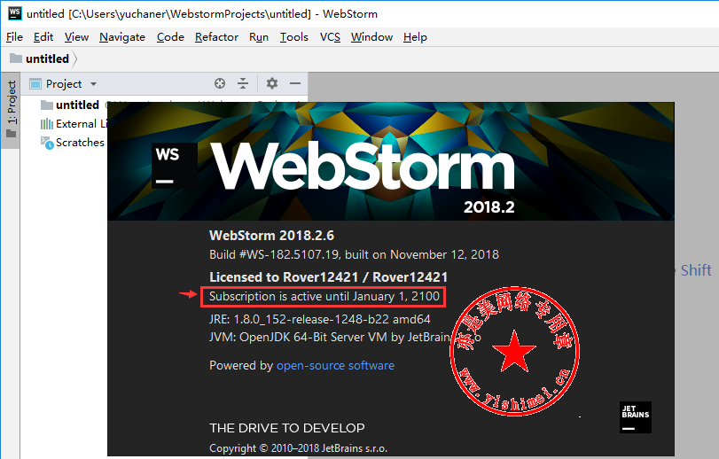Click the open-source software link
Image resolution: width=719 pixels, height=459 pixels.
tap(335, 366)
